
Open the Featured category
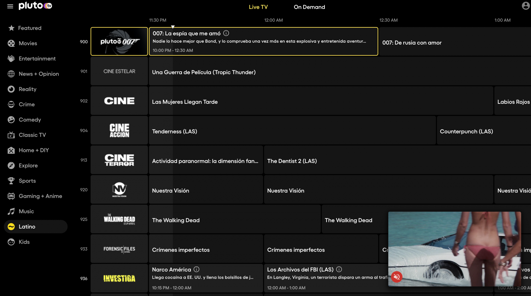[29, 28]
